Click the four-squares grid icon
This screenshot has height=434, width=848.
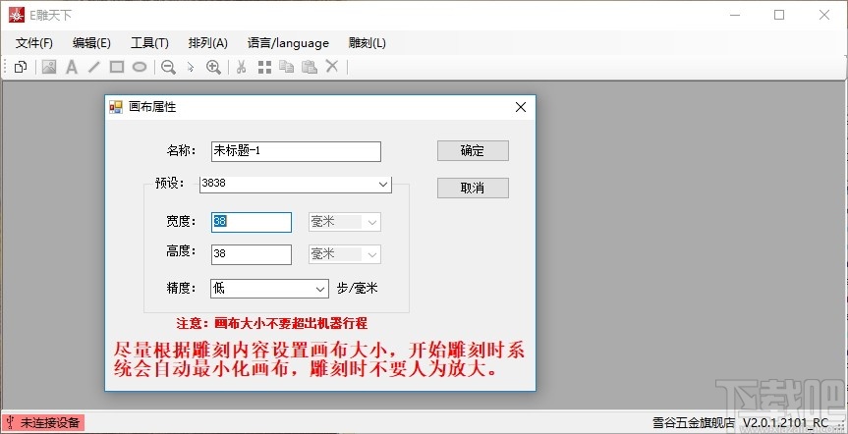264,67
